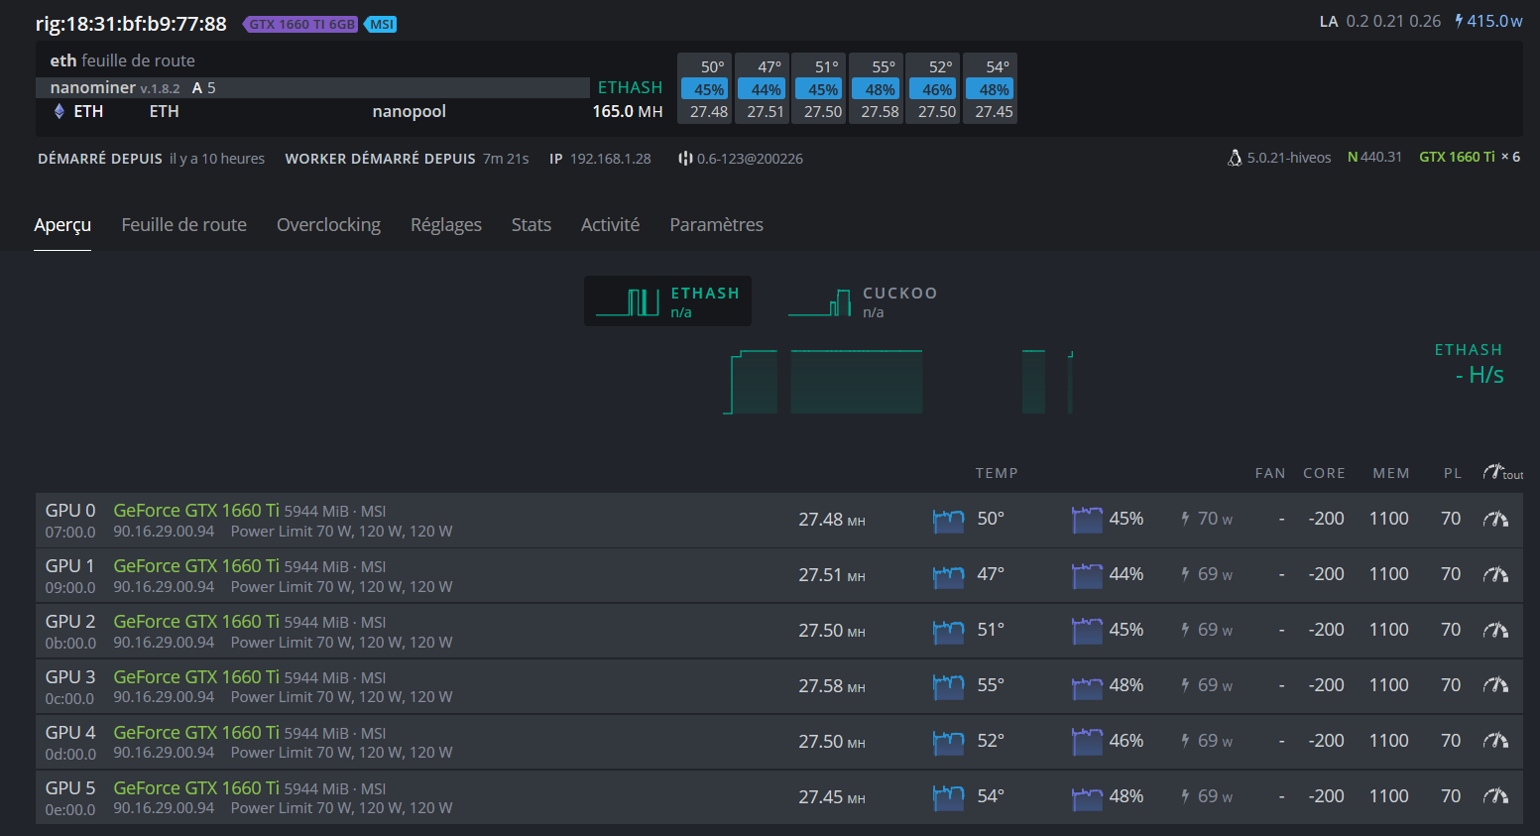The height and width of the screenshot is (836, 1540).
Task: Select the CUCKOO algorithm chart button
Action: pos(863,301)
